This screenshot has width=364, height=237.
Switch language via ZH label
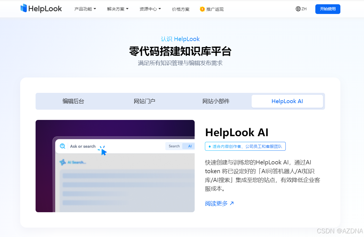click(304, 9)
